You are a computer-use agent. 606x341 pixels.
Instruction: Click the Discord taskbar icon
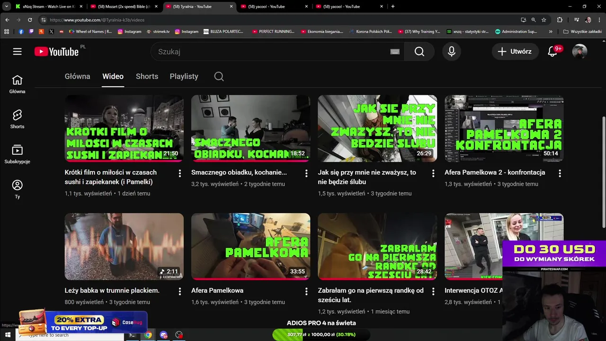coord(164,335)
